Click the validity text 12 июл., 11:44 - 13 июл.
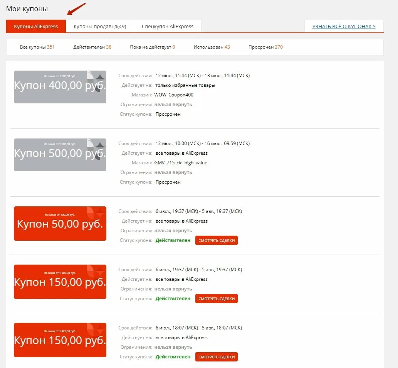 [x=203, y=76]
